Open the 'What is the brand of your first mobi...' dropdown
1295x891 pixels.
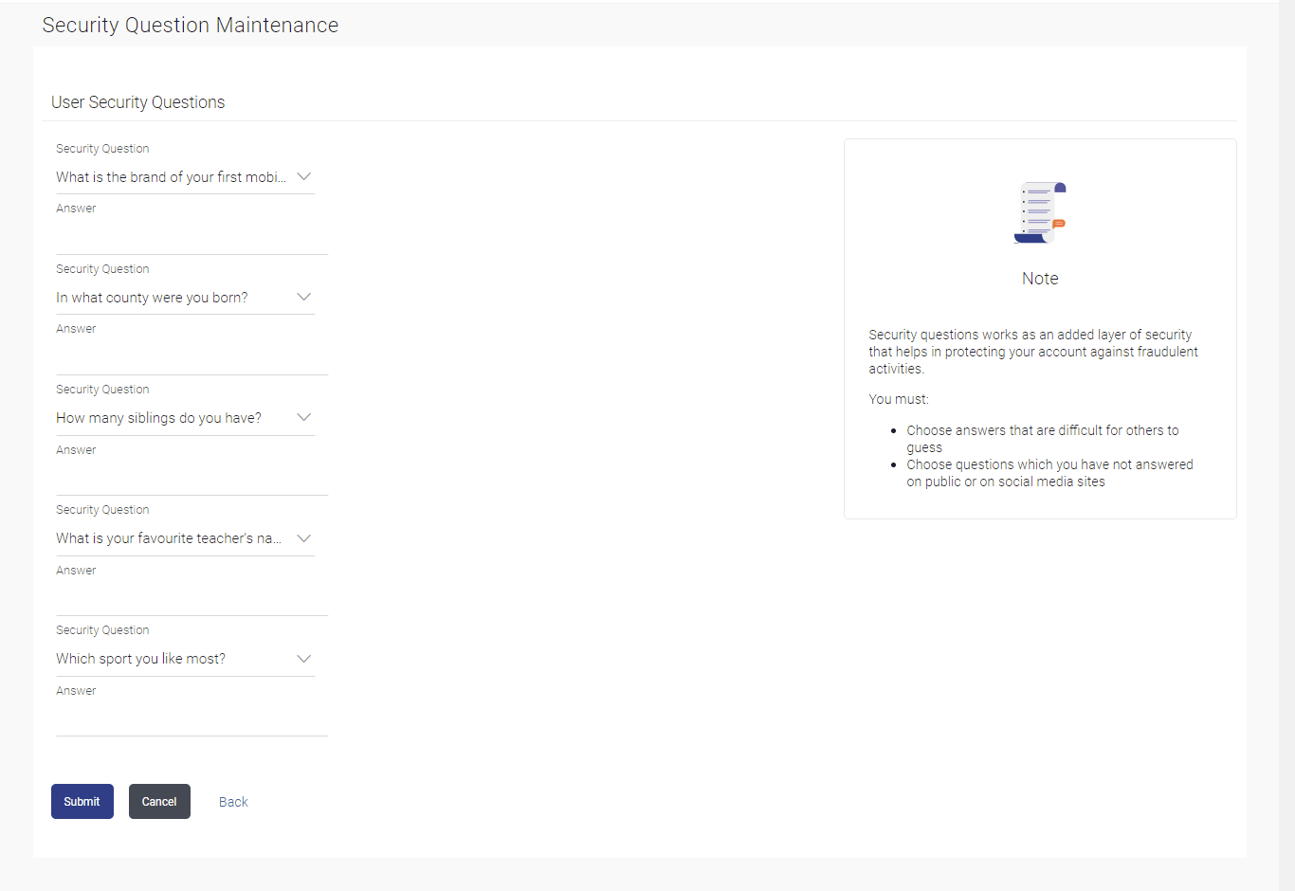pyautogui.click(x=171, y=177)
